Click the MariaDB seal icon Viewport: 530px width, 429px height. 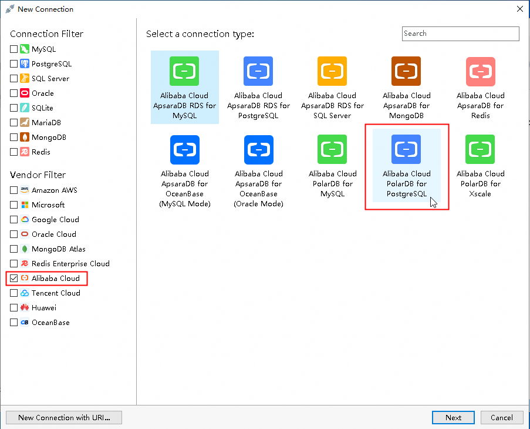(25, 122)
